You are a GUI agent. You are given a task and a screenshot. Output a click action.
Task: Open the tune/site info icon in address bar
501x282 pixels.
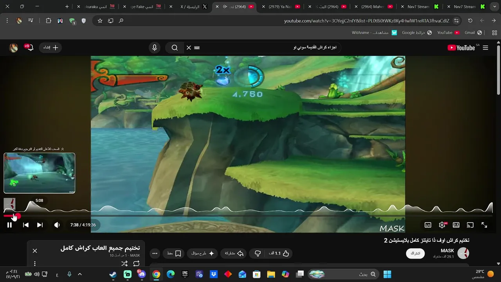pyautogui.click(x=456, y=20)
